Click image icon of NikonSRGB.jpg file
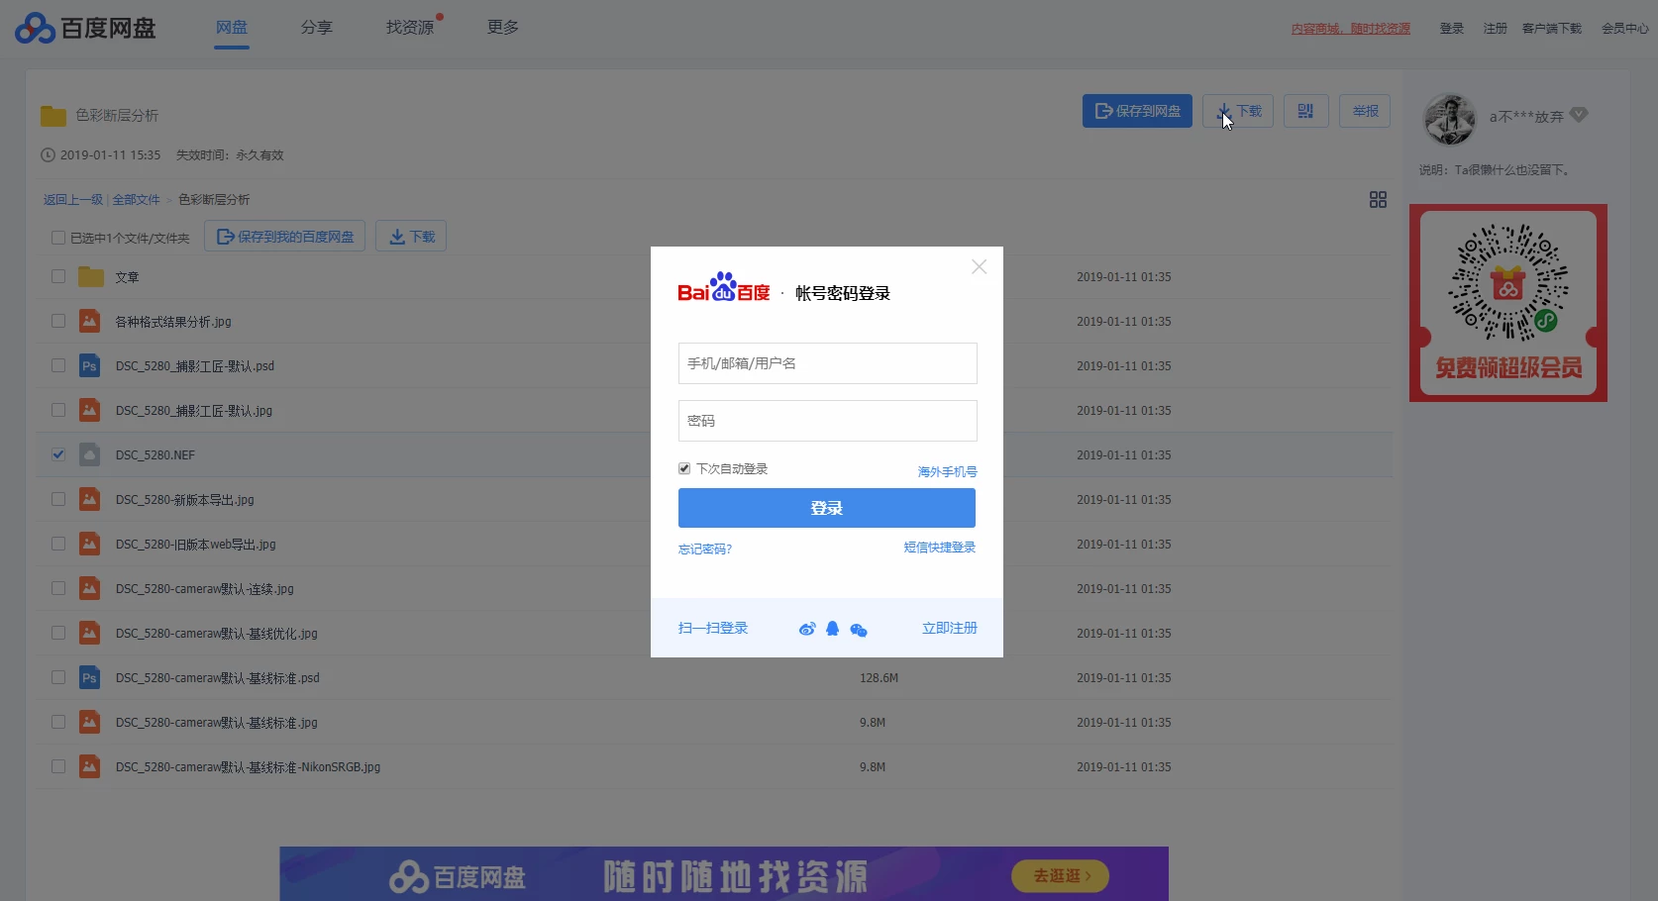Image resolution: width=1658 pixels, height=901 pixels. pyautogui.click(x=90, y=766)
